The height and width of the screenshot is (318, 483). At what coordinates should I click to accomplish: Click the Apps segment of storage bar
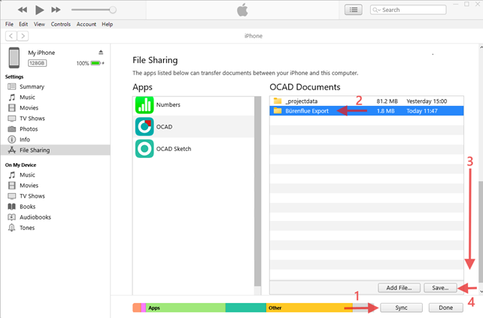185,307
